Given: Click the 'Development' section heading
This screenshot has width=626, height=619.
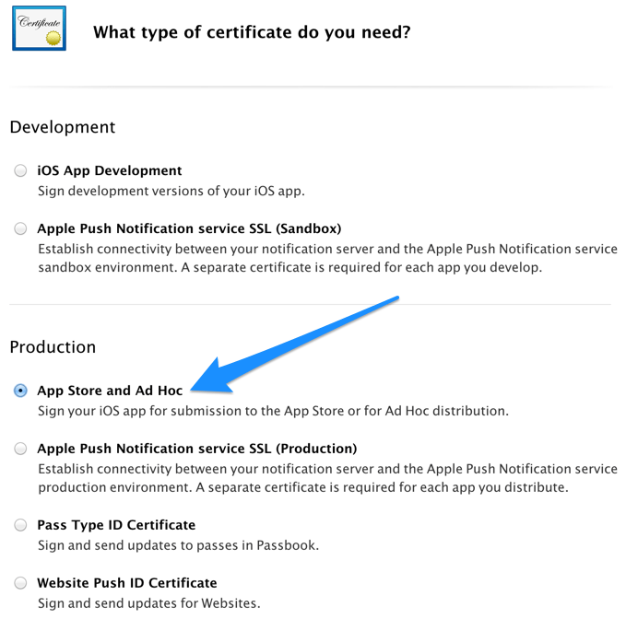Looking at the screenshot, I should (x=63, y=127).
